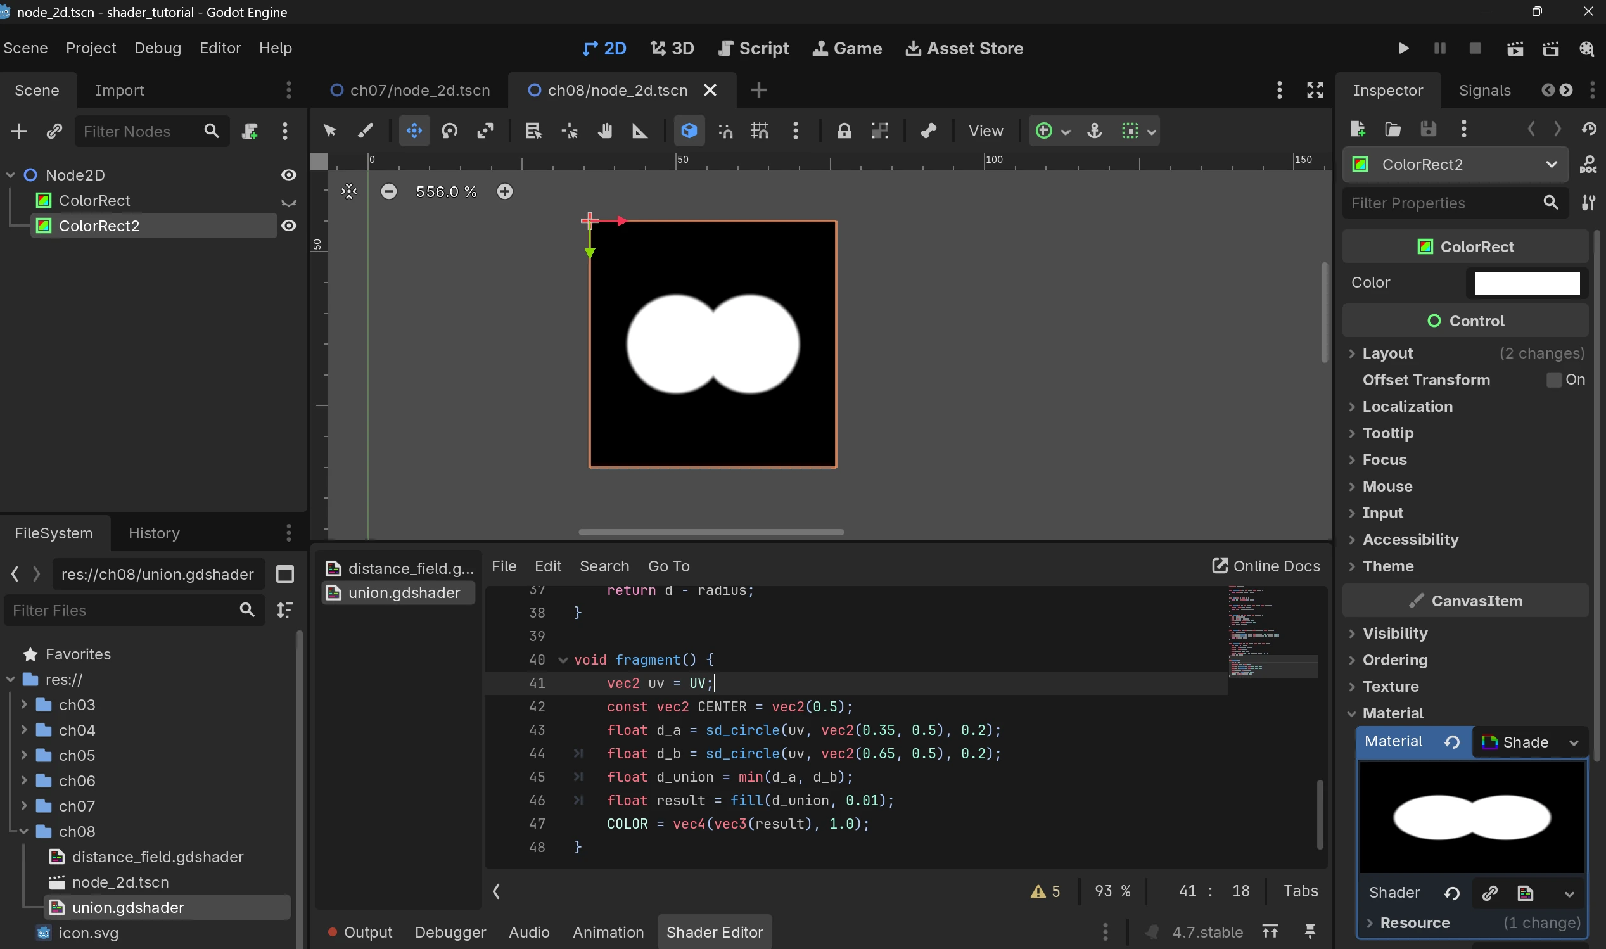Toggle the group selected nodes button
Viewport: 1606px width, 949px height.
click(x=880, y=131)
